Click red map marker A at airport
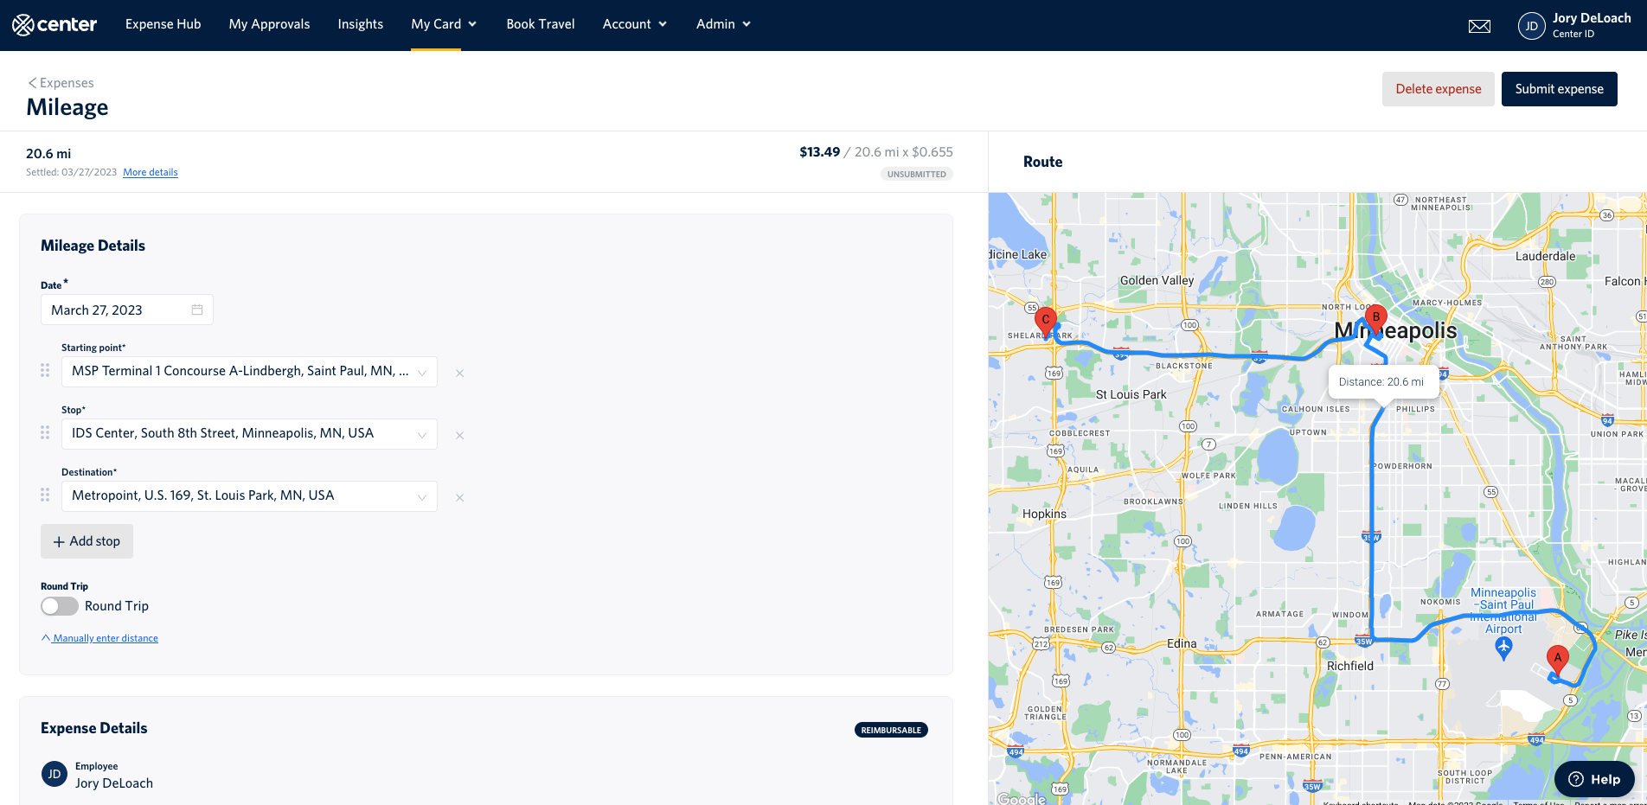 click(x=1557, y=660)
